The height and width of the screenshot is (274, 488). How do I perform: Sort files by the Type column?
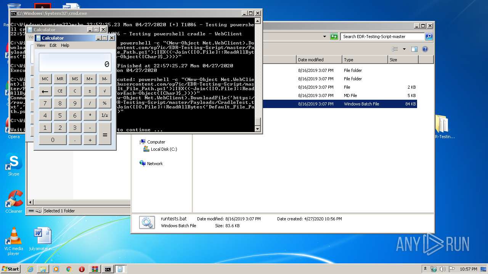(x=365, y=60)
